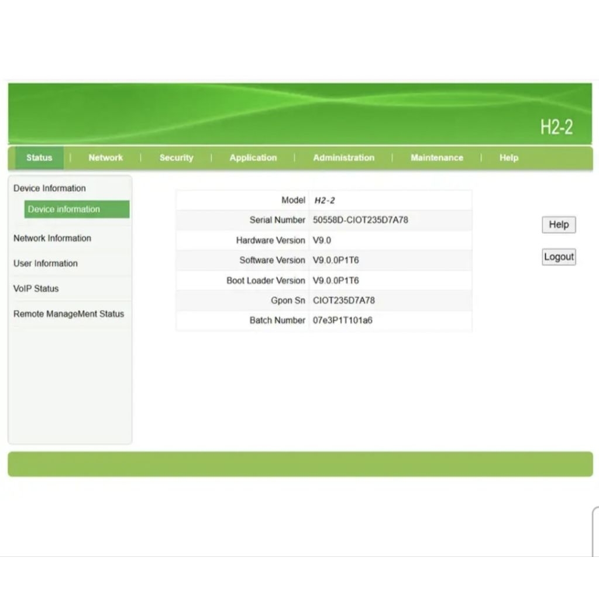599x599 pixels.
Task: Click the Logout button
Action: point(559,257)
